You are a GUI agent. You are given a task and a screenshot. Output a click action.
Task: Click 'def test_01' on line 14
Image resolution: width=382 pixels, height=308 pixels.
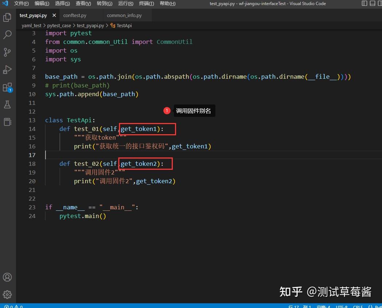79,129
